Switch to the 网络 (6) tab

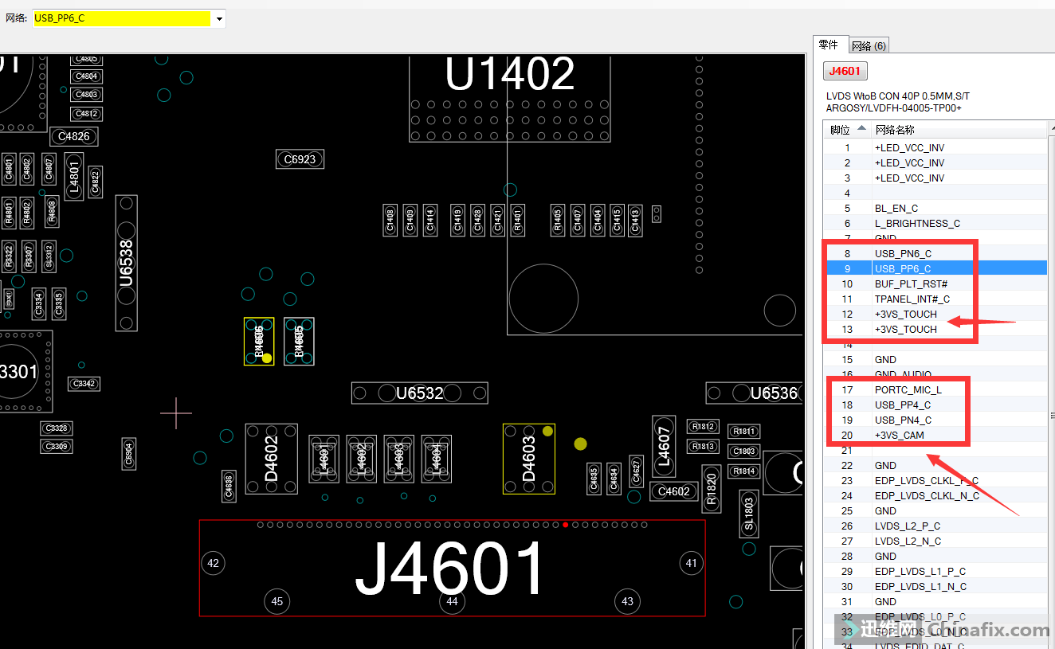point(868,46)
